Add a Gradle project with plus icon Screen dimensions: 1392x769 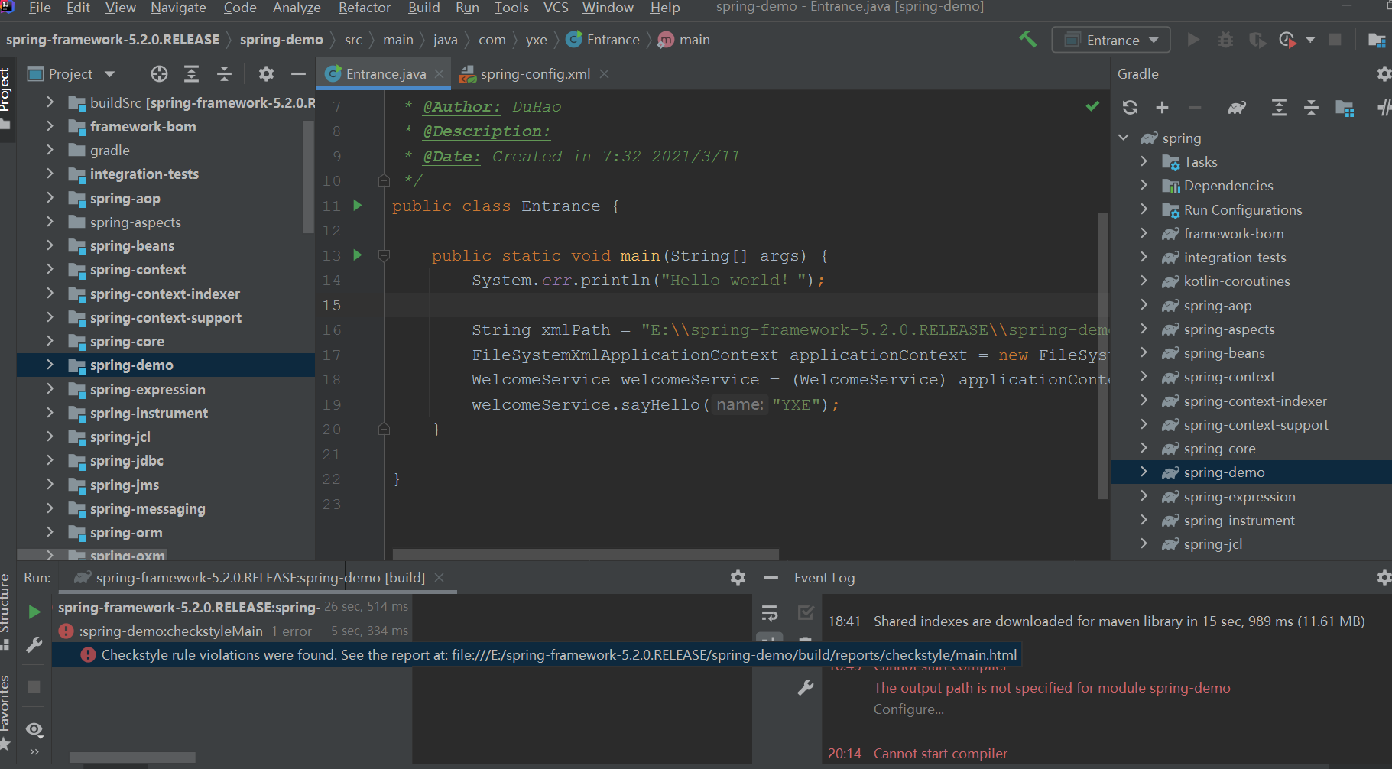1162,108
